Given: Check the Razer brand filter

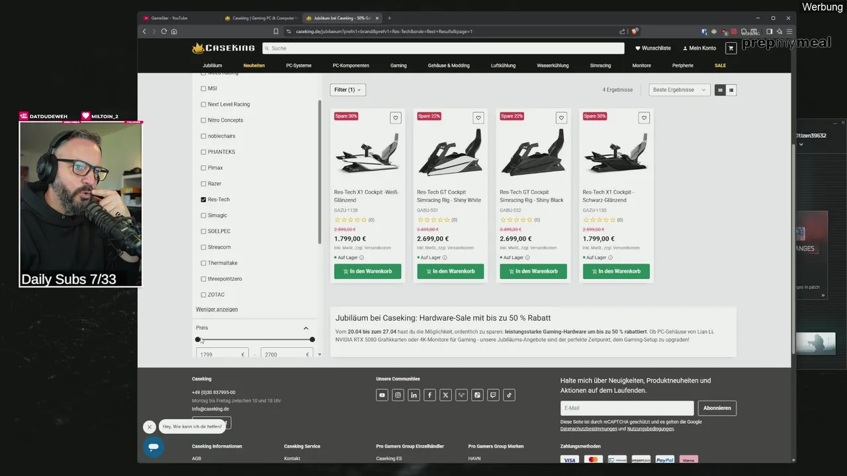Looking at the screenshot, I should (203, 184).
